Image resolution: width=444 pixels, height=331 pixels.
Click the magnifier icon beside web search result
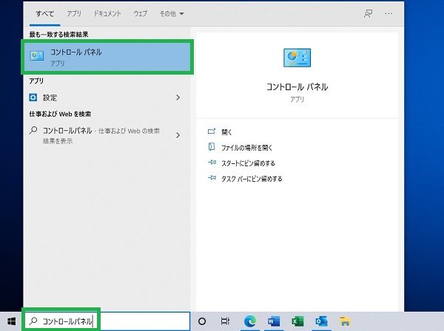pos(33,130)
